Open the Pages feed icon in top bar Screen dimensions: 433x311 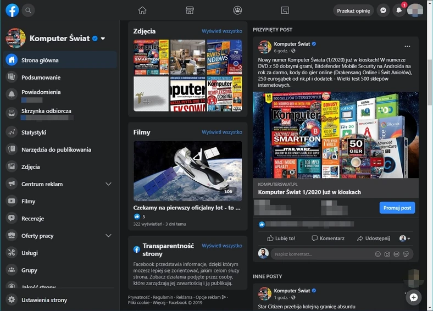285,10
